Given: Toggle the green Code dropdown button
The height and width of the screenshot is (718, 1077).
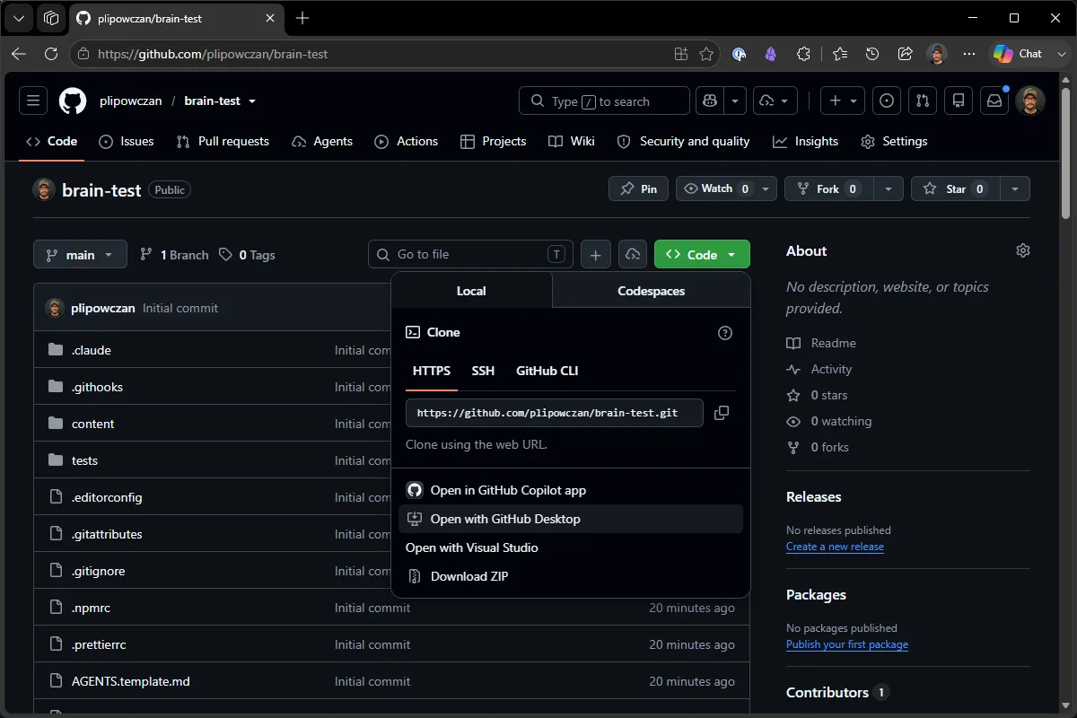Looking at the screenshot, I should [702, 255].
